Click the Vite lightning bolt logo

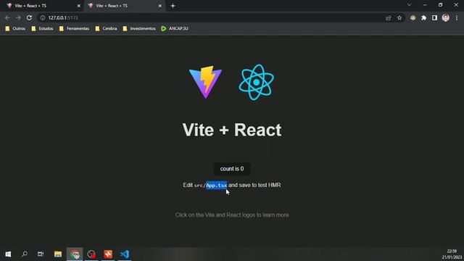tap(205, 82)
